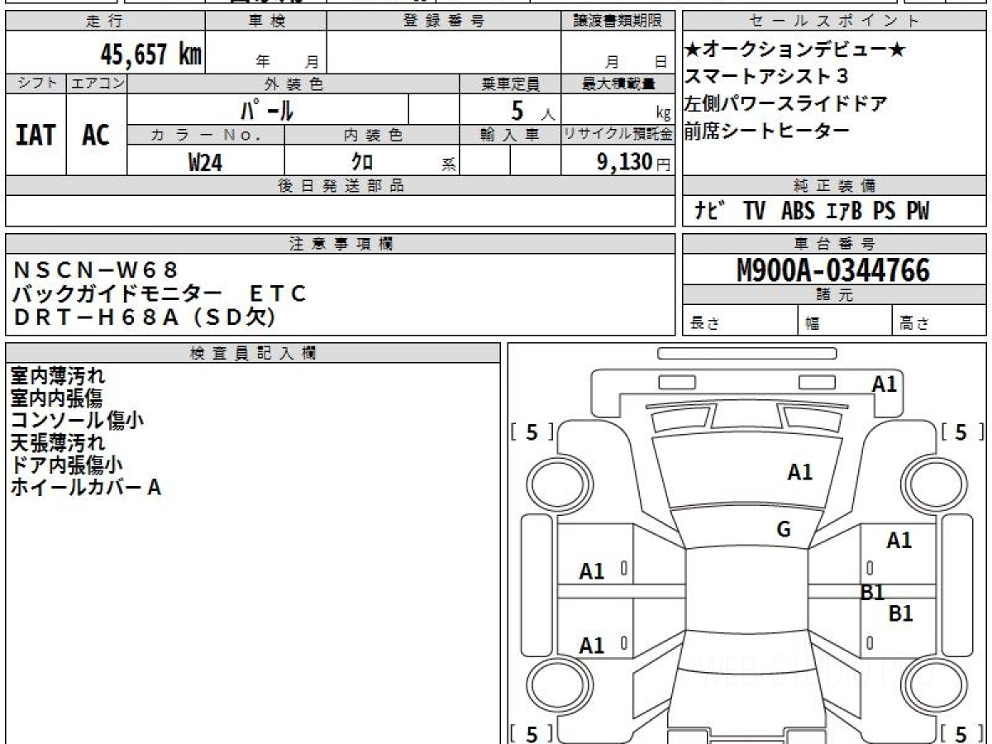The image size is (992, 744).
Task: Select the 車台番号 header
Action: (834, 244)
